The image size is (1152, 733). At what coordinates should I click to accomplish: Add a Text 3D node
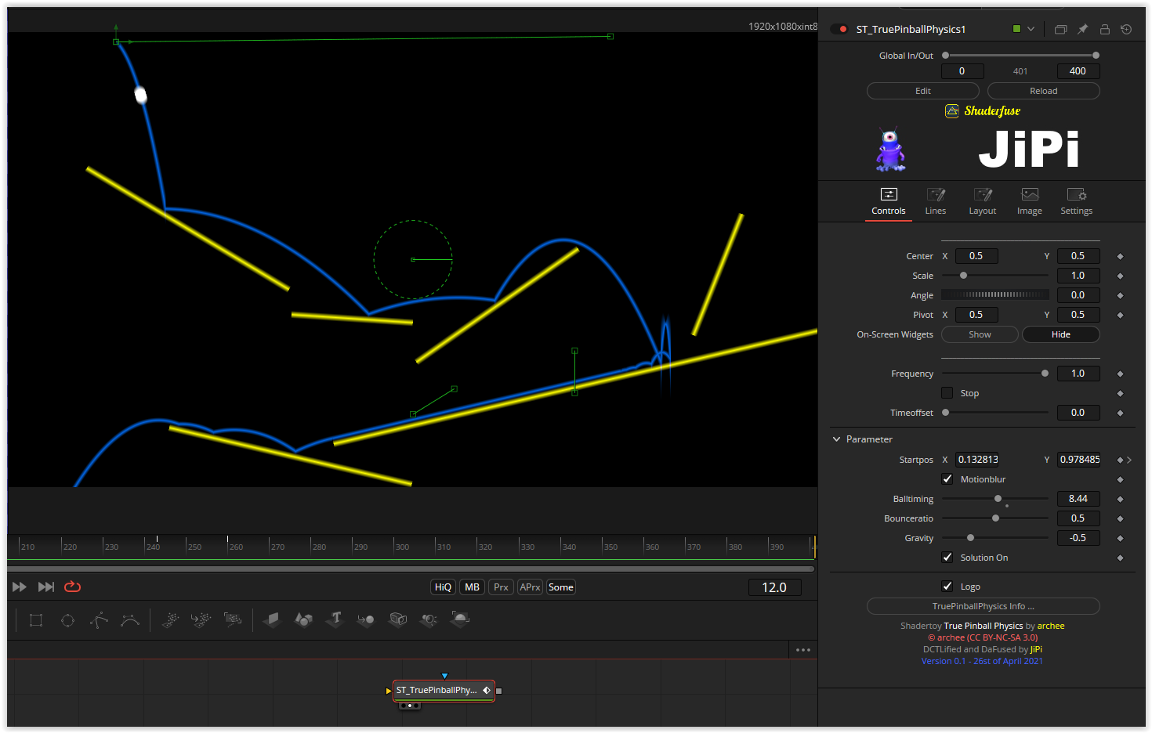coord(335,619)
